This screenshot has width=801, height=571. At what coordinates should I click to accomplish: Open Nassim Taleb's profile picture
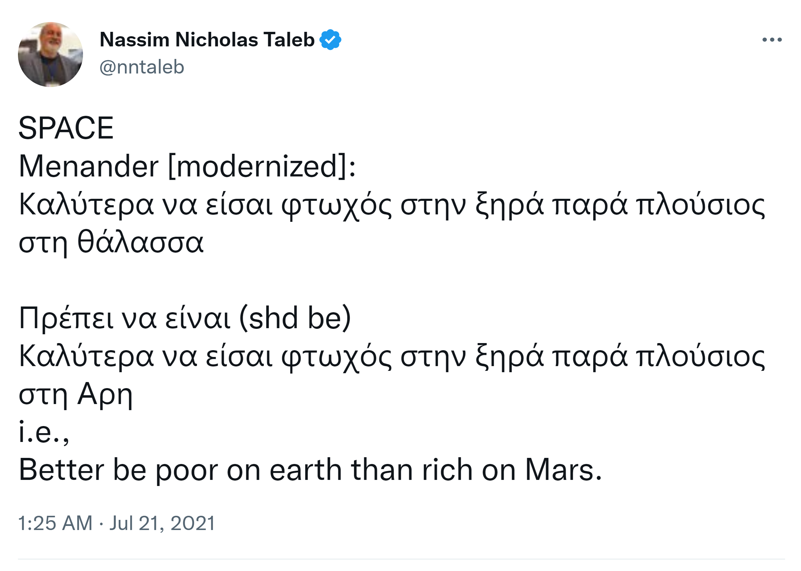tap(50, 55)
